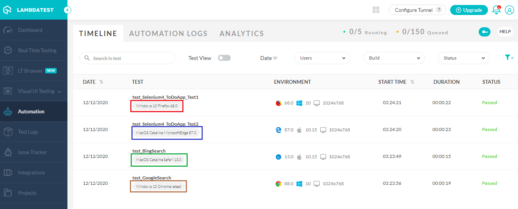Screen dimensions: 518x209
Task: Click the Firefox browser icon
Action: point(278,103)
